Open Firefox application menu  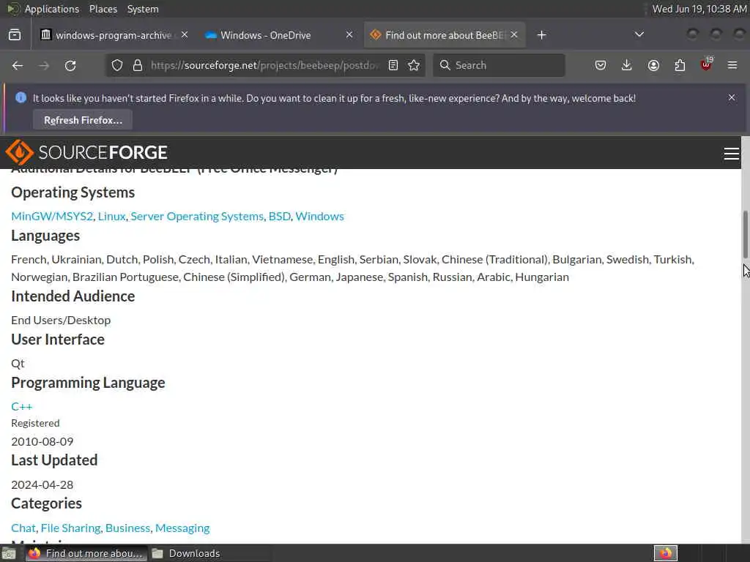(x=732, y=65)
